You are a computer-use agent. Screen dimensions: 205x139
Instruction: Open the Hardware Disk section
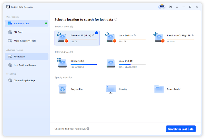pos(27,23)
